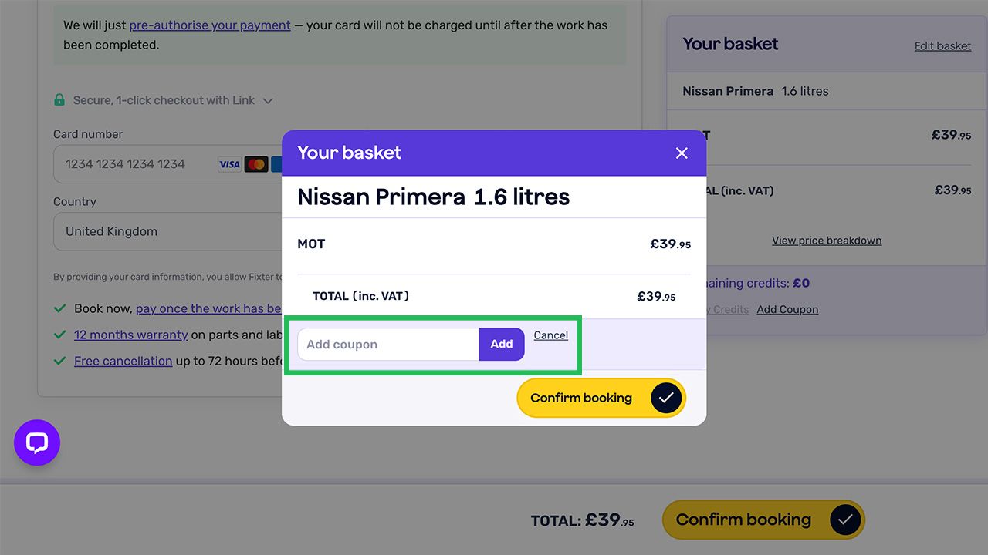This screenshot has width=988, height=555.
Task: Expand the Secure 1-click checkout chevron
Action: [x=268, y=101]
